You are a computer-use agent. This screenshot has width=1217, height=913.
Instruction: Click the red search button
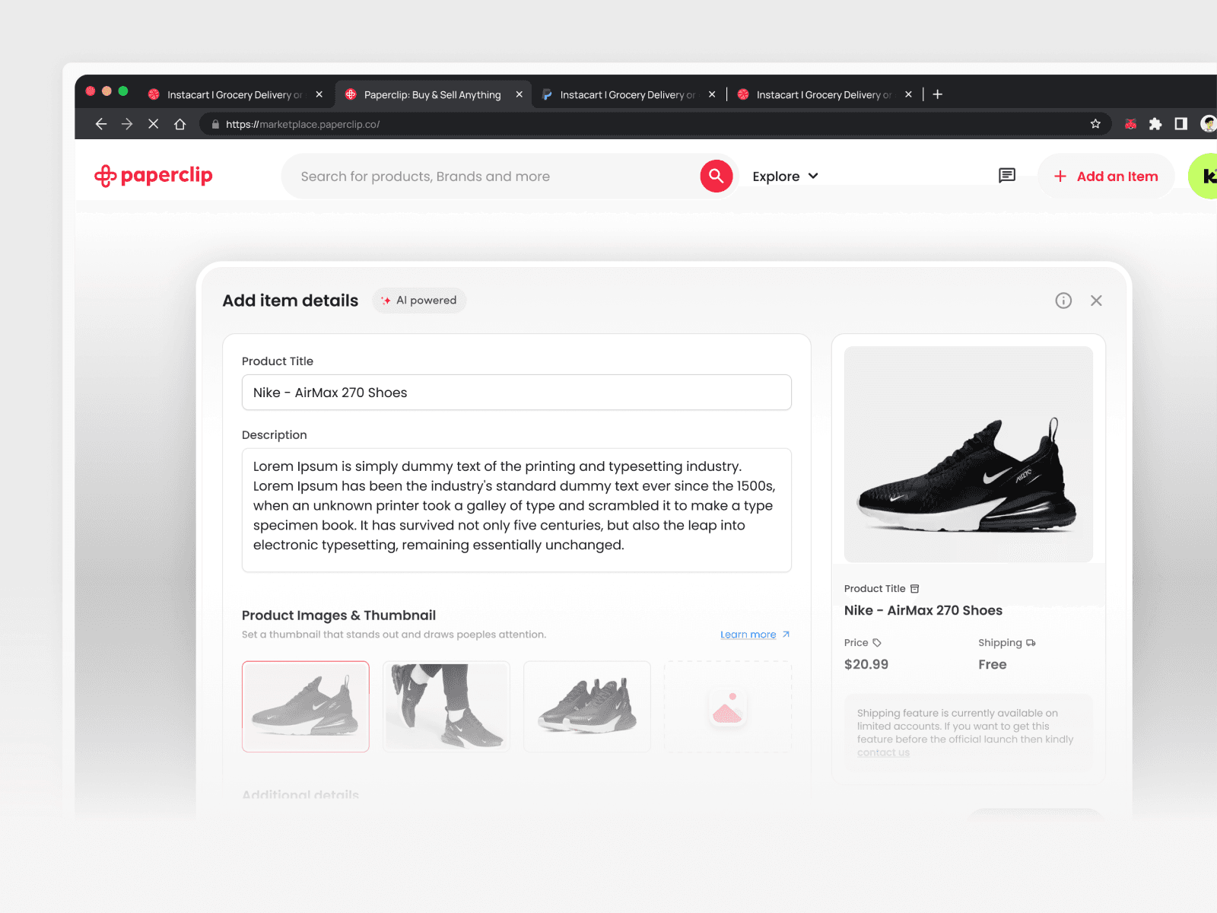tap(717, 177)
